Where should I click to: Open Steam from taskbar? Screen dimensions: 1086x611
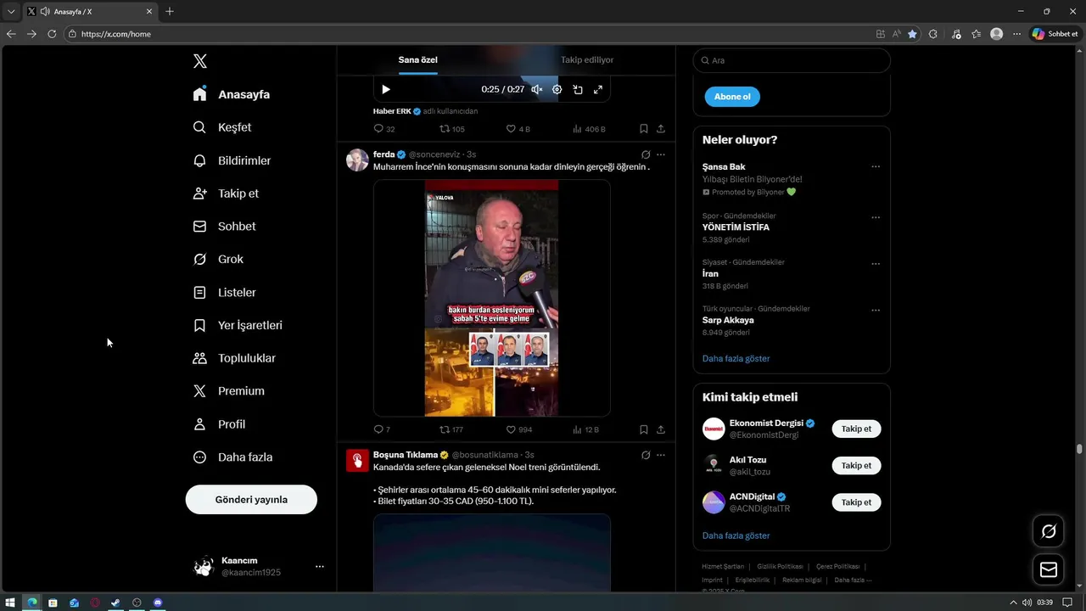pos(115,603)
